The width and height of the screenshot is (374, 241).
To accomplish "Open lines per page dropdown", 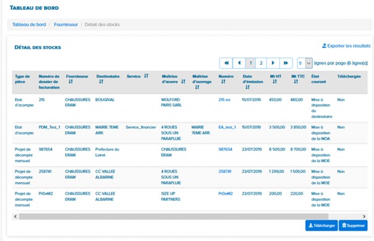I will [305, 63].
